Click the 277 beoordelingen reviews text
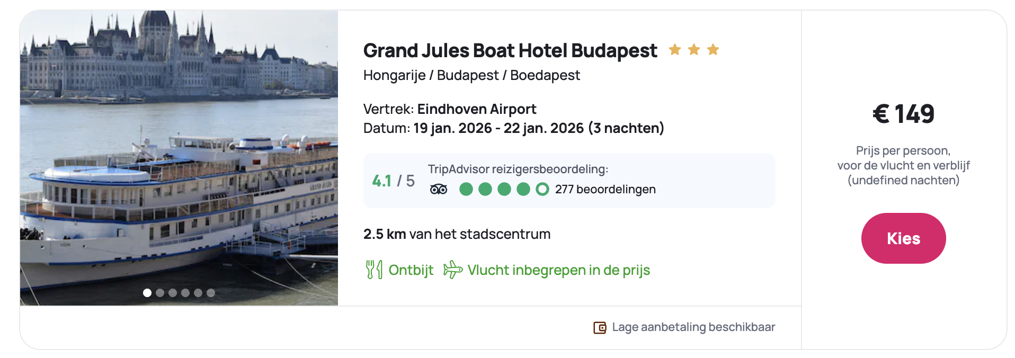This screenshot has width=1015, height=358. tap(605, 190)
